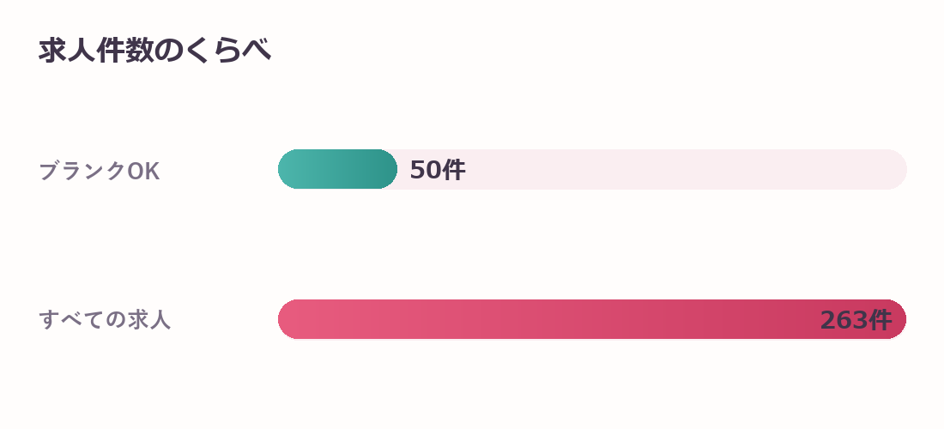Viewport: 944px width, 429px height.
Task: Click the letters OK in ブランクOK label
Action: point(143,172)
